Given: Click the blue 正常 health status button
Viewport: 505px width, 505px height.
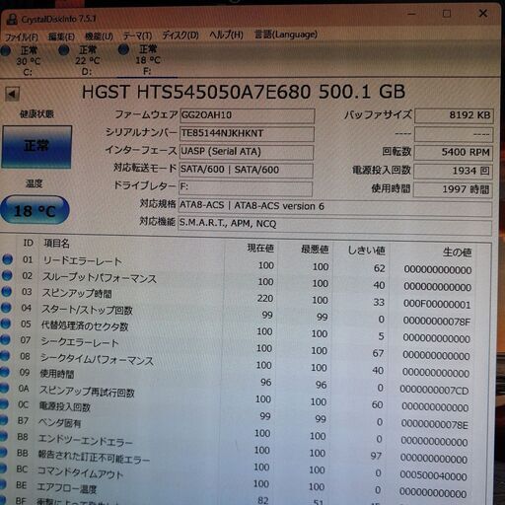Looking at the screenshot, I should (36, 147).
